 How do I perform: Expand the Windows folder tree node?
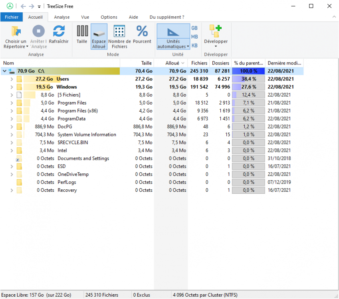coord(11,87)
